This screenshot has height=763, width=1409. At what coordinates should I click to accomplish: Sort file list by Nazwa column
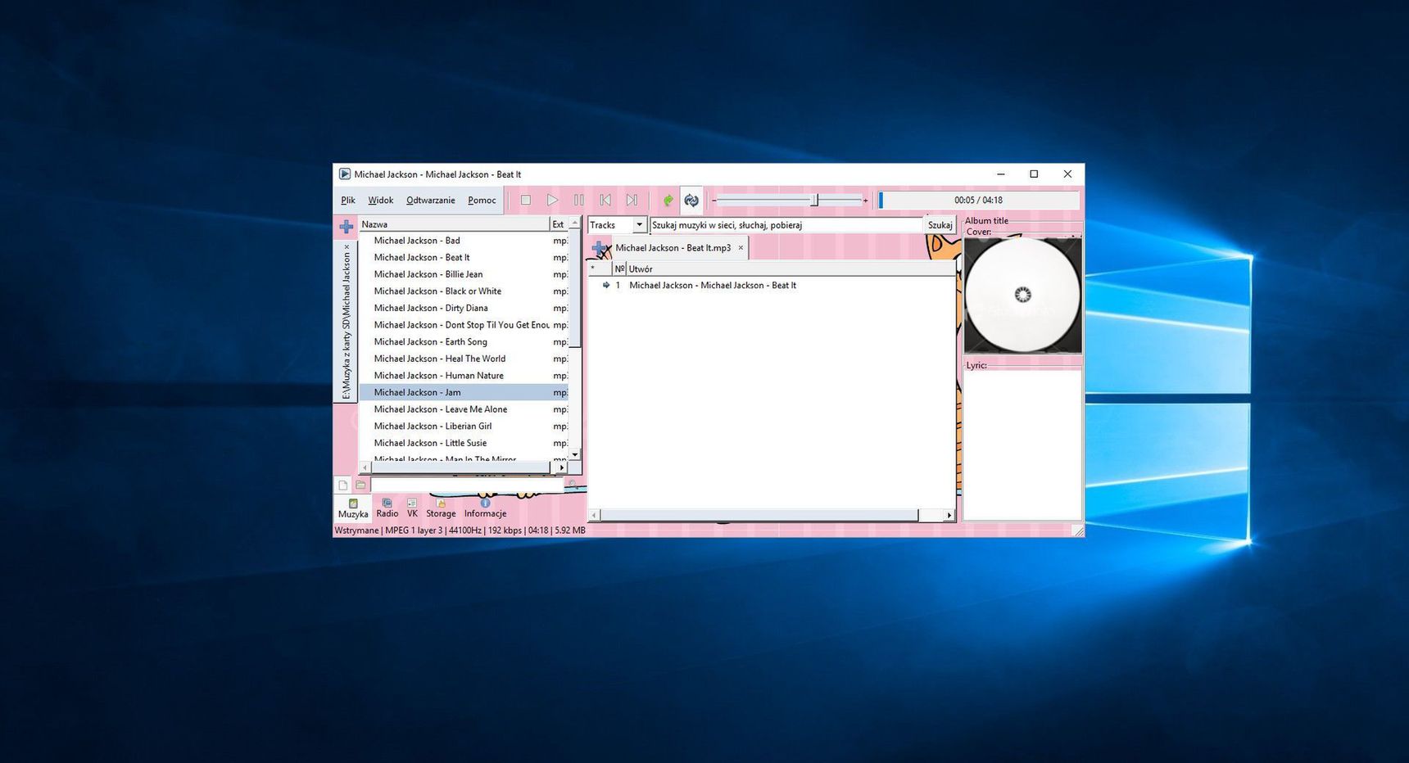(x=454, y=223)
